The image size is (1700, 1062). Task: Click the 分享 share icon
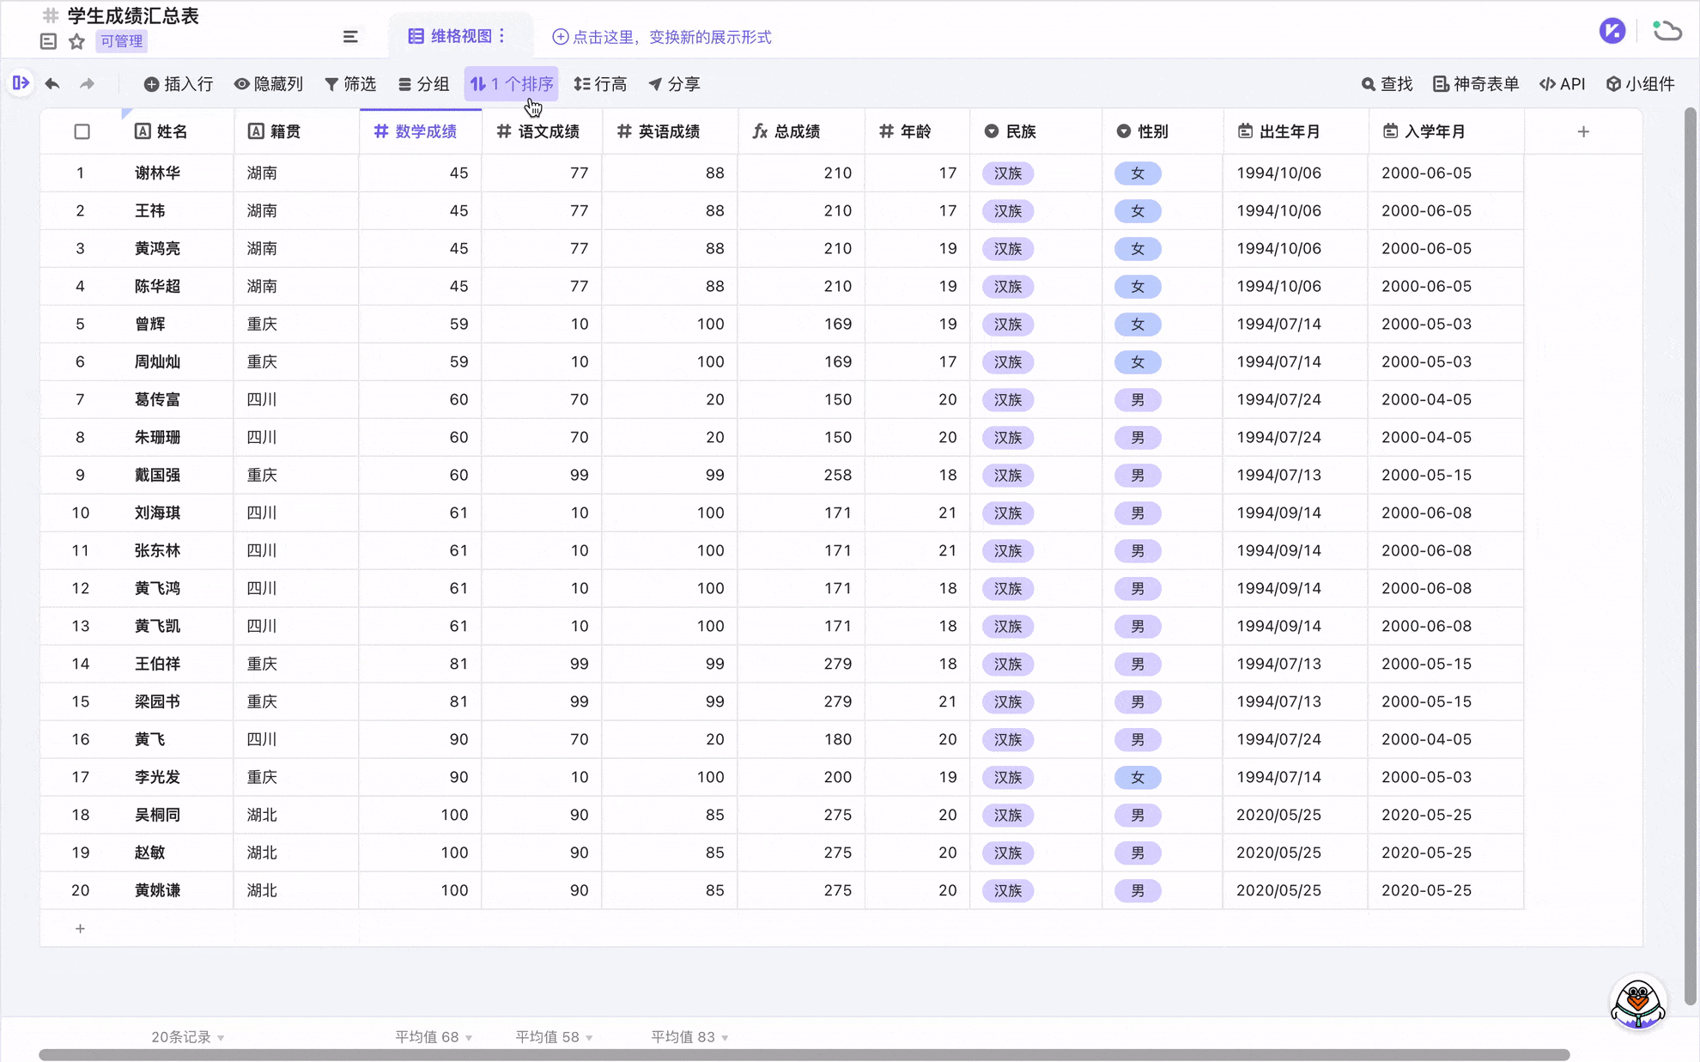coord(675,84)
